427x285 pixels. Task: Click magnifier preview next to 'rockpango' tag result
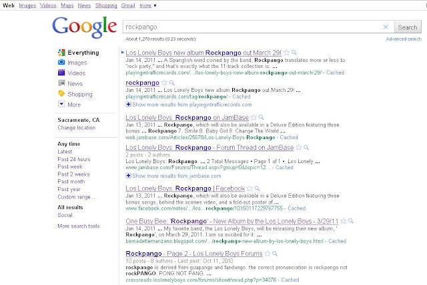(172, 83)
